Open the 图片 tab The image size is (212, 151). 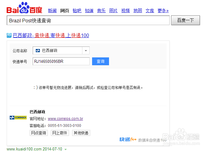click(x=114, y=11)
